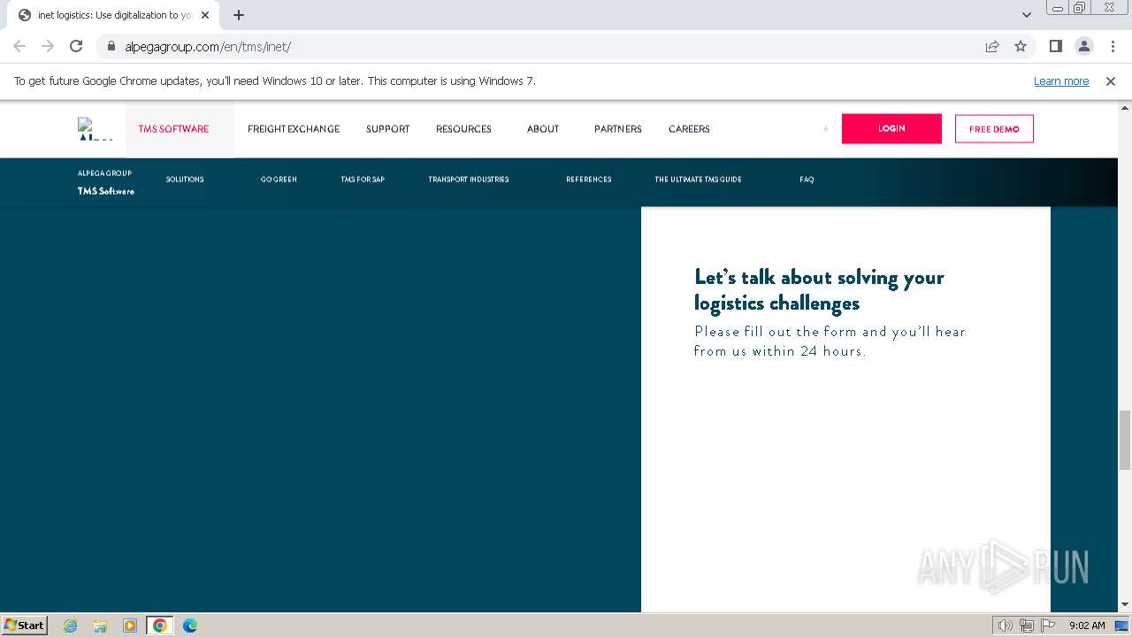Launch Microsoft Edge from taskbar
1132x637 pixels.
tap(189, 625)
